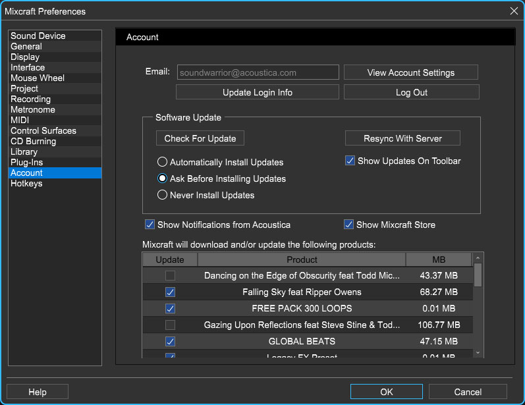Viewport: 525px width, 405px height.
Task: Switch to Library preferences
Action: point(55,152)
